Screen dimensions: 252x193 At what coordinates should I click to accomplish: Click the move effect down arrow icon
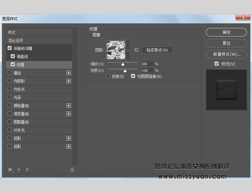27,170
